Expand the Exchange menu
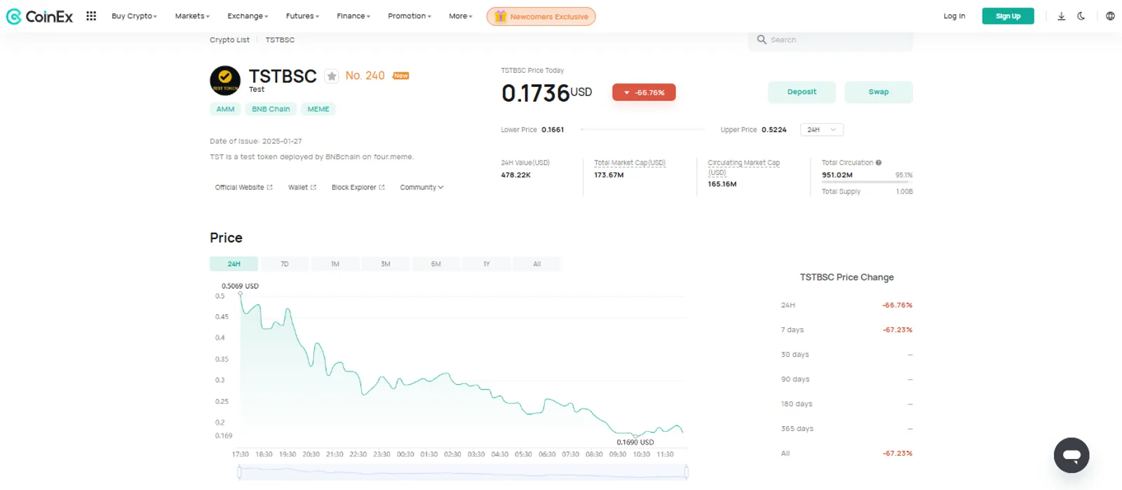The height and width of the screenshot is (490, 1122). pos(248,16)
